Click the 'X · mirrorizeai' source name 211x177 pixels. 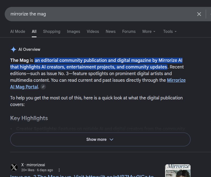coord(33,165)
